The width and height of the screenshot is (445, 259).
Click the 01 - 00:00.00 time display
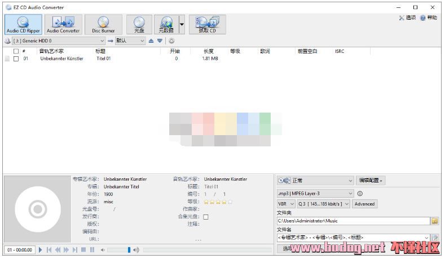point(20,250)
